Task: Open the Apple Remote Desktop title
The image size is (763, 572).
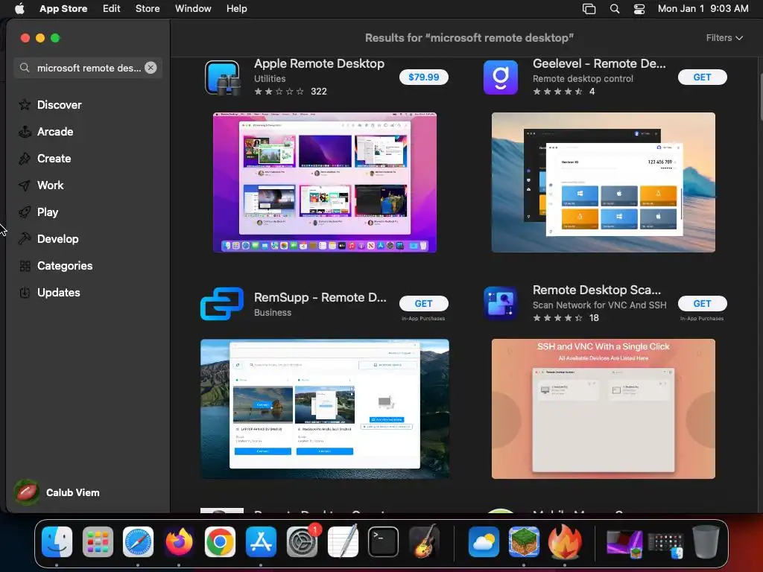Action: [319, 64]
